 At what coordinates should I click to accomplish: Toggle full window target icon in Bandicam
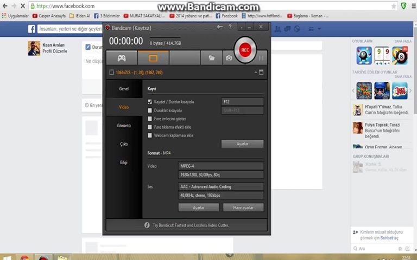261,72
